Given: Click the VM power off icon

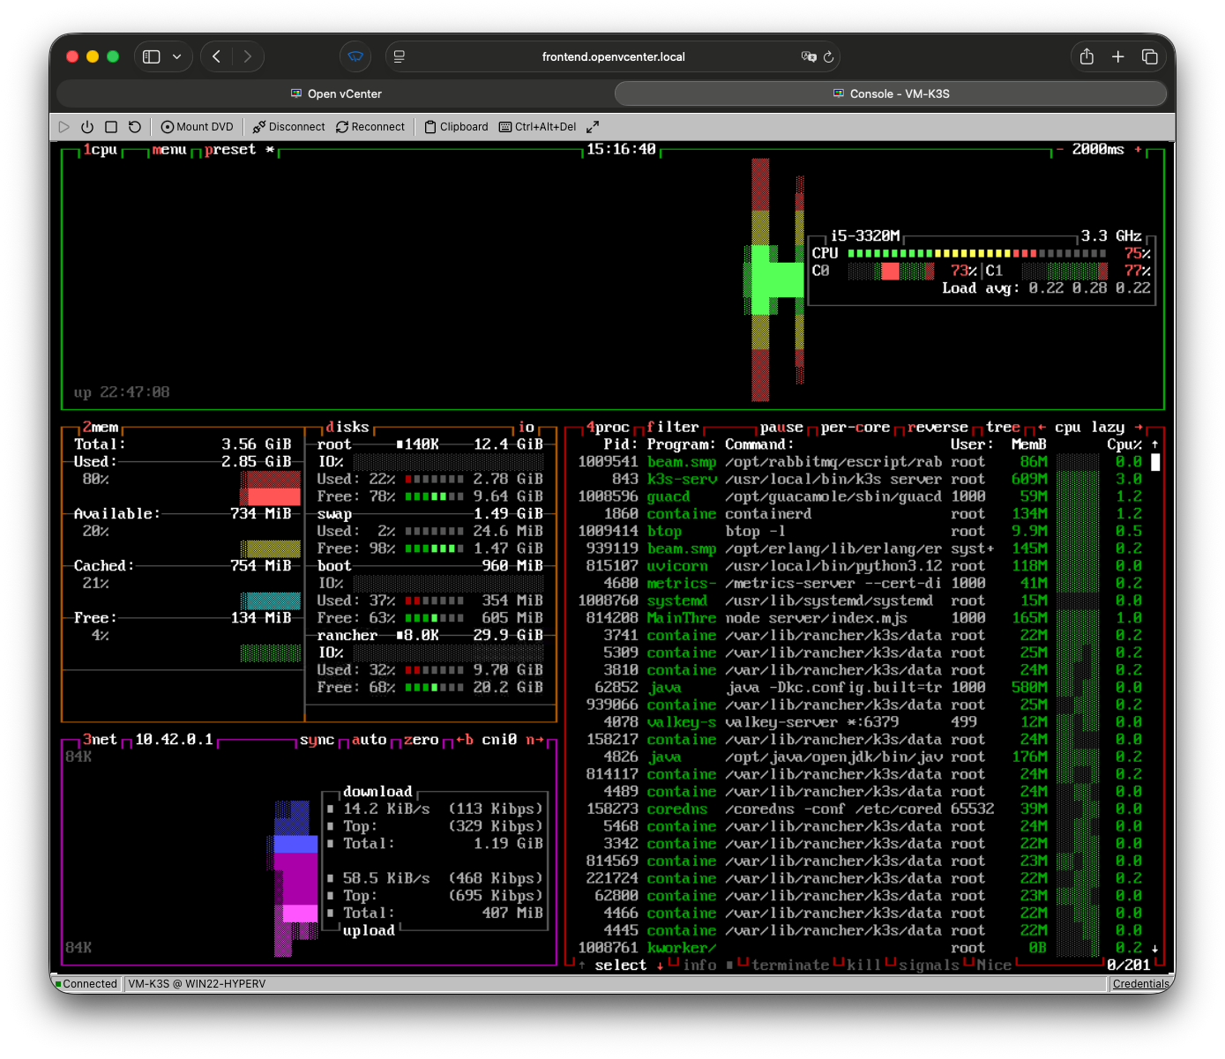Looking at the screenshot, I should (x=87, y=127).
